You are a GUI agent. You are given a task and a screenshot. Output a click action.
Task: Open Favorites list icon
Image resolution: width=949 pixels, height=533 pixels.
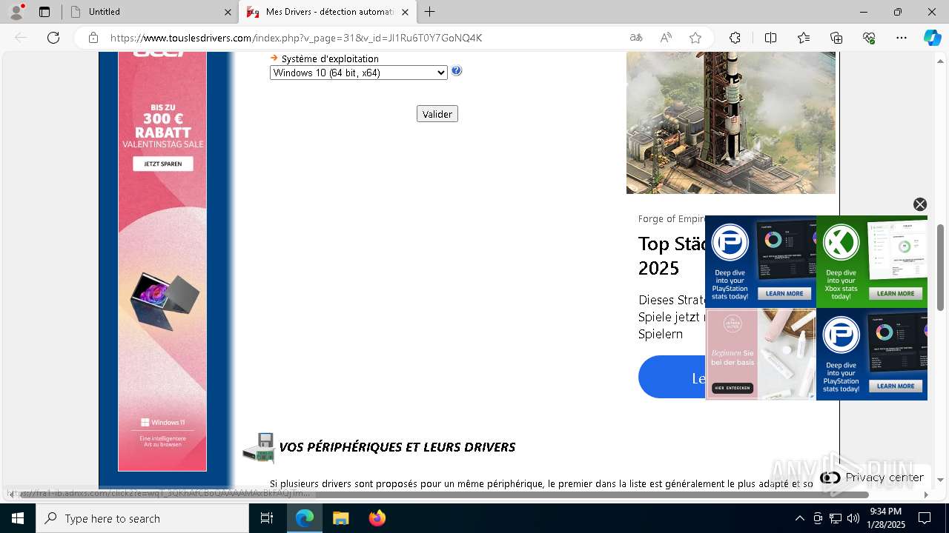pos(804,38)
